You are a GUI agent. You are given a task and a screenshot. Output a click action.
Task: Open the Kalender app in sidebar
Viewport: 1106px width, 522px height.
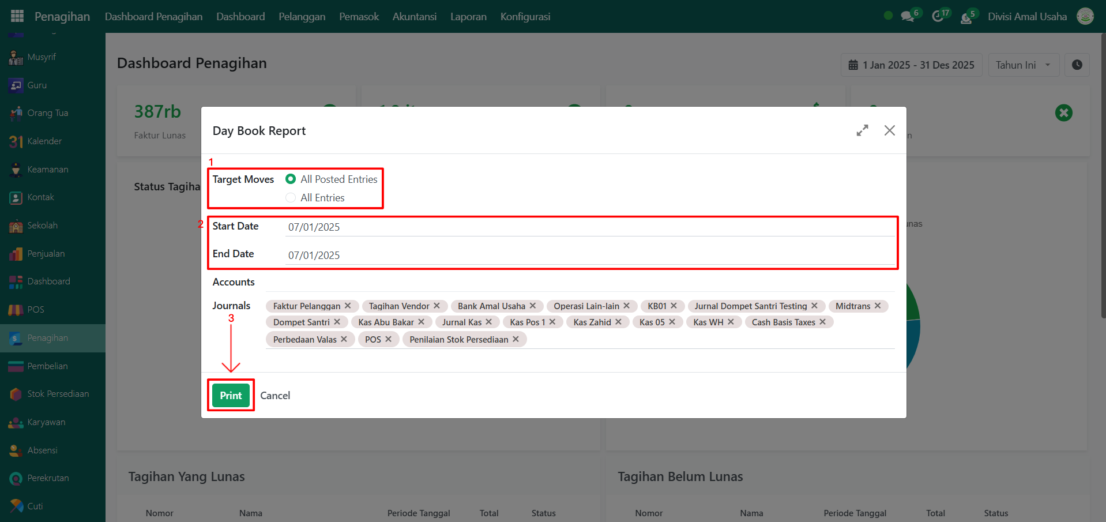click(x=44, y=141)
